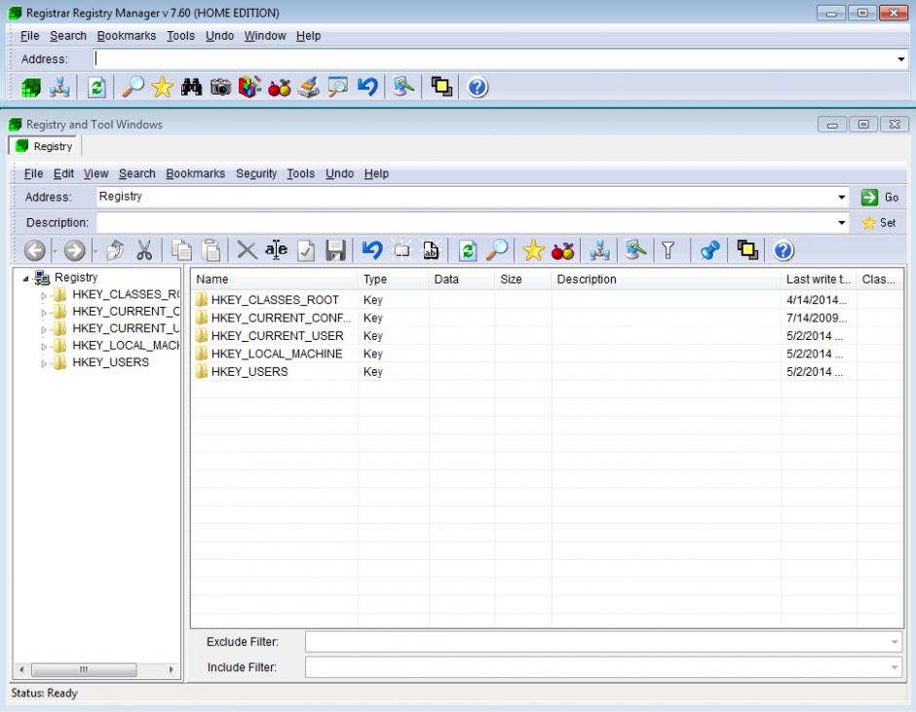Collapse the Registry root tree node
Viewport: 916px width, 712px height.
(x=25, y=279)
